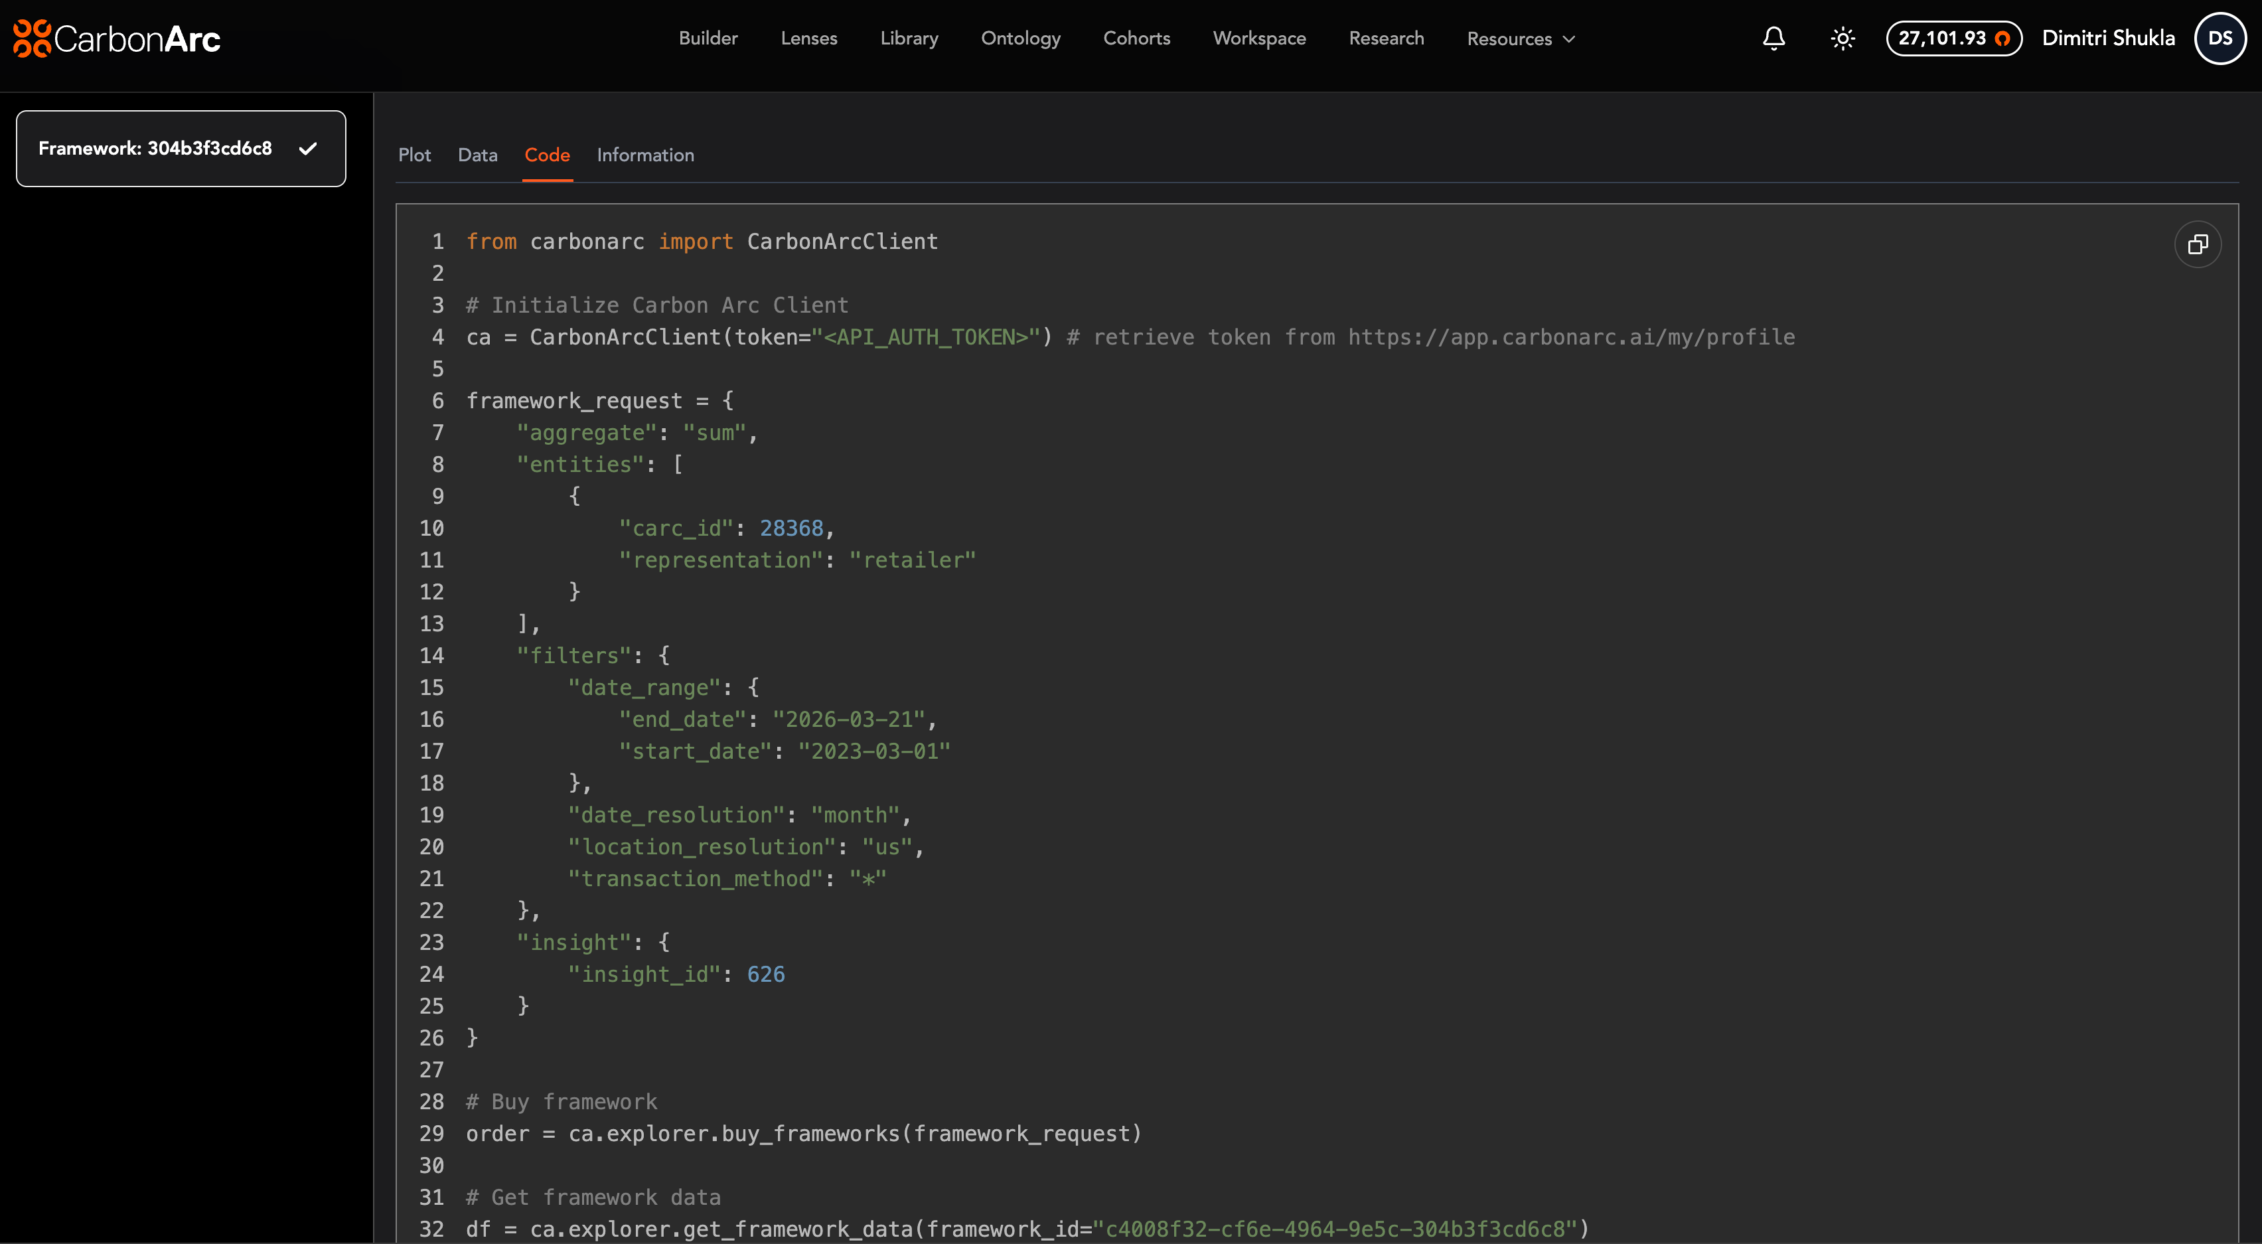Screen dimensions: 2262x1244
Task: Toggle the Framework 304b3f3cd6c8 checkmark
Action: coord(307,149)
